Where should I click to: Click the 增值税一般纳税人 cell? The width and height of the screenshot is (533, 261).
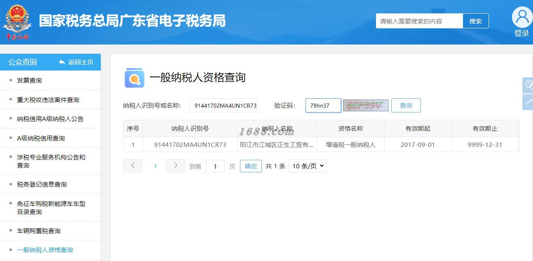[x=350, y=144]
